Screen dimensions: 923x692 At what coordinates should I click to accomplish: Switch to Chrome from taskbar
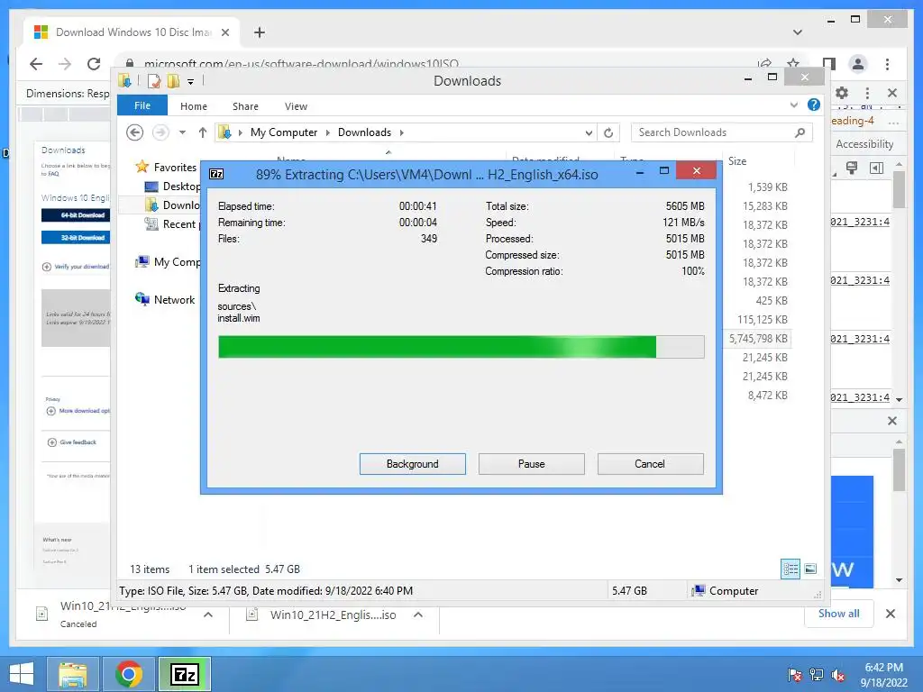(129, 674)
